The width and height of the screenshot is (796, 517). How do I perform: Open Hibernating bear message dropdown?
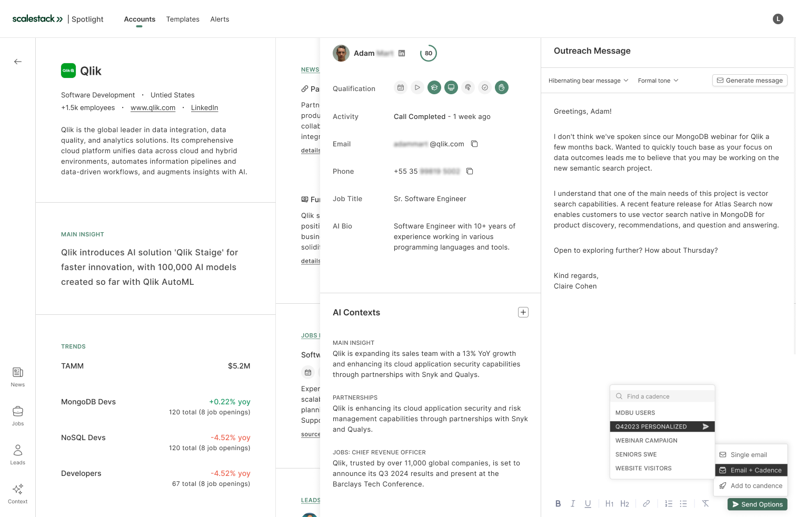[589, 81]
